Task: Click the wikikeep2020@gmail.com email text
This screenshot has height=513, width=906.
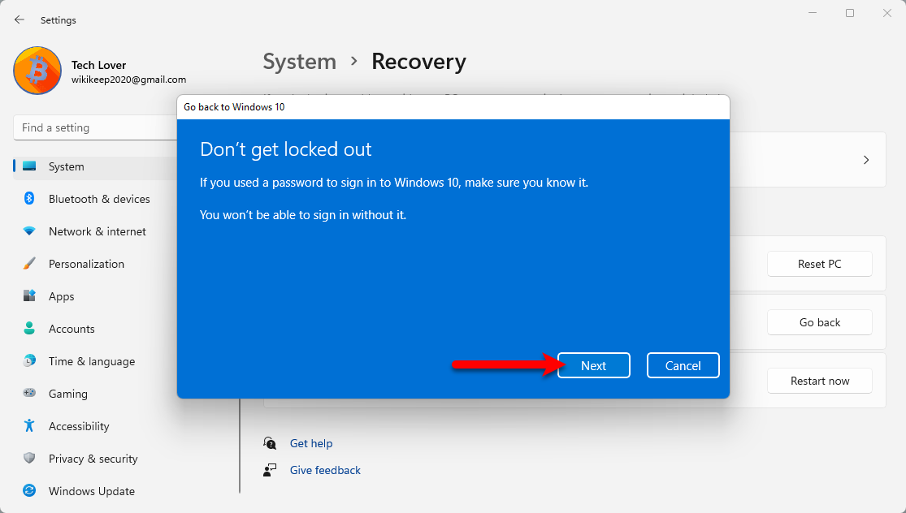Action: click(129, 80)
